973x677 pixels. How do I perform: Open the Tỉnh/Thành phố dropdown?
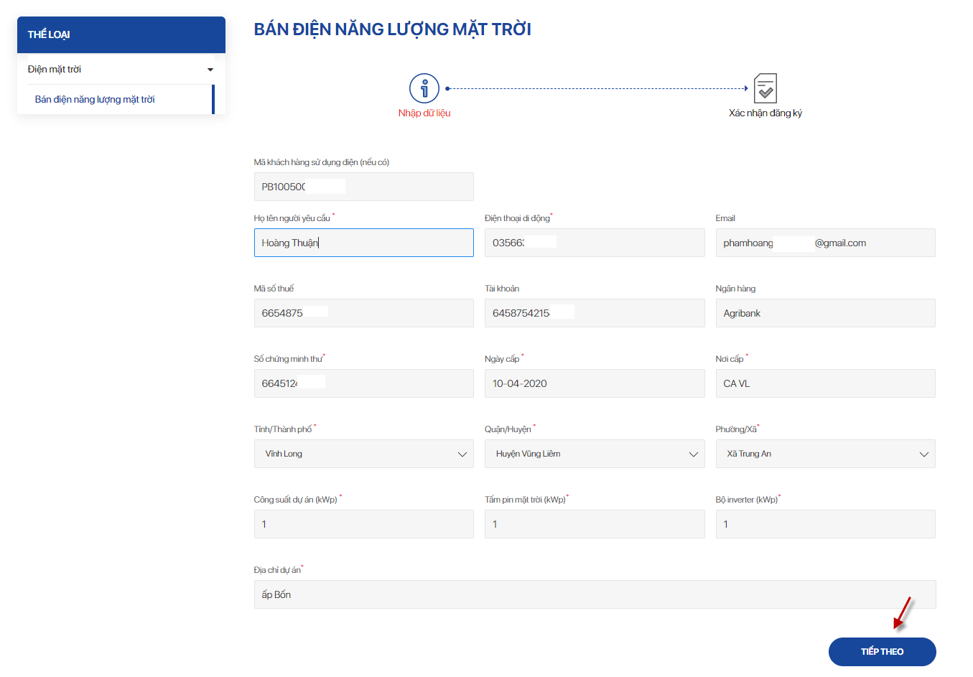(x=363, y=454)
